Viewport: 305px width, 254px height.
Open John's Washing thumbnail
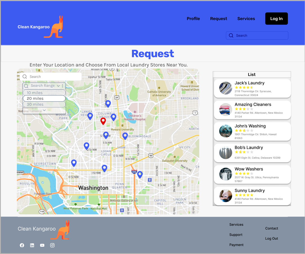(225, 131)
